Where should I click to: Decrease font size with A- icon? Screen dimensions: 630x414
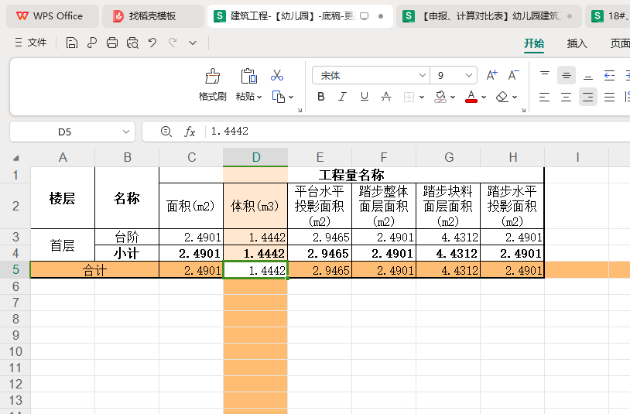[513, 75]
